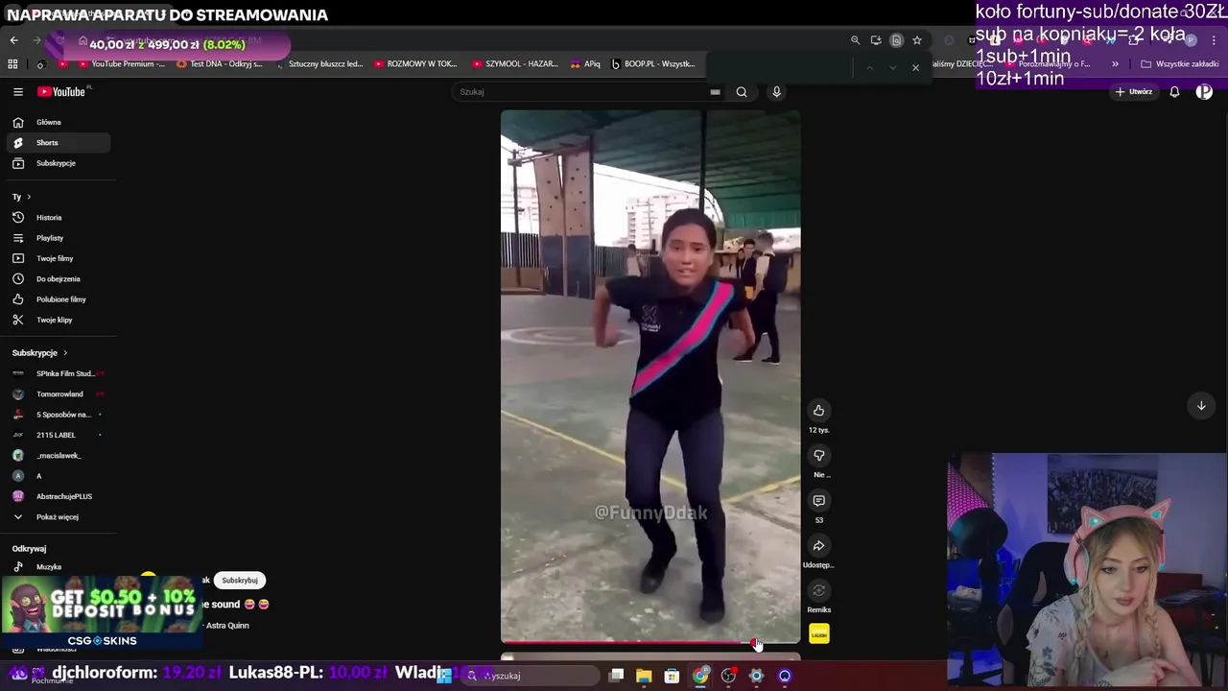1228x691 pixels.
Task: Open the Astra Quinn sound link
Action: tap(226, 626)
